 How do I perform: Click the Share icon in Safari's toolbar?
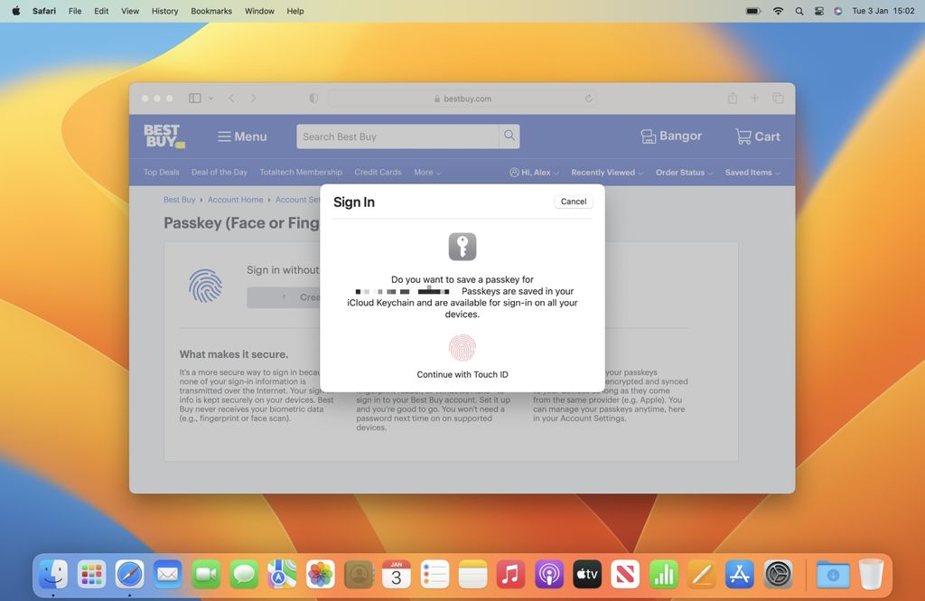(733, 98)
